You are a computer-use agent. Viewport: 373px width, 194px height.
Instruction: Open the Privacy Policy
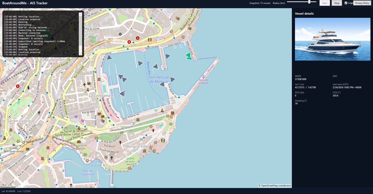362,3
